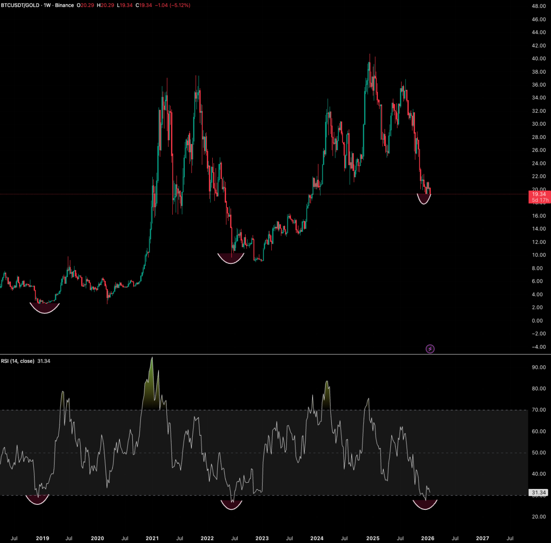Click the 2024 label on the time axis
The image size is (551, 543).
[x=317, y=538]
